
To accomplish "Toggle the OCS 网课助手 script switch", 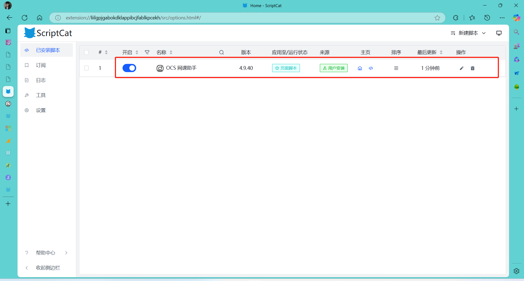I will (x=129, y=68).
